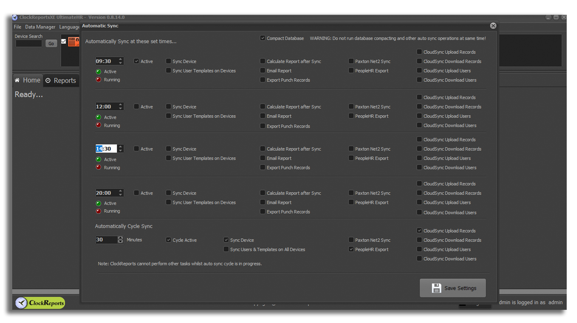
Task: Close the Automatic Sync dialog
Action: point(493,26)
